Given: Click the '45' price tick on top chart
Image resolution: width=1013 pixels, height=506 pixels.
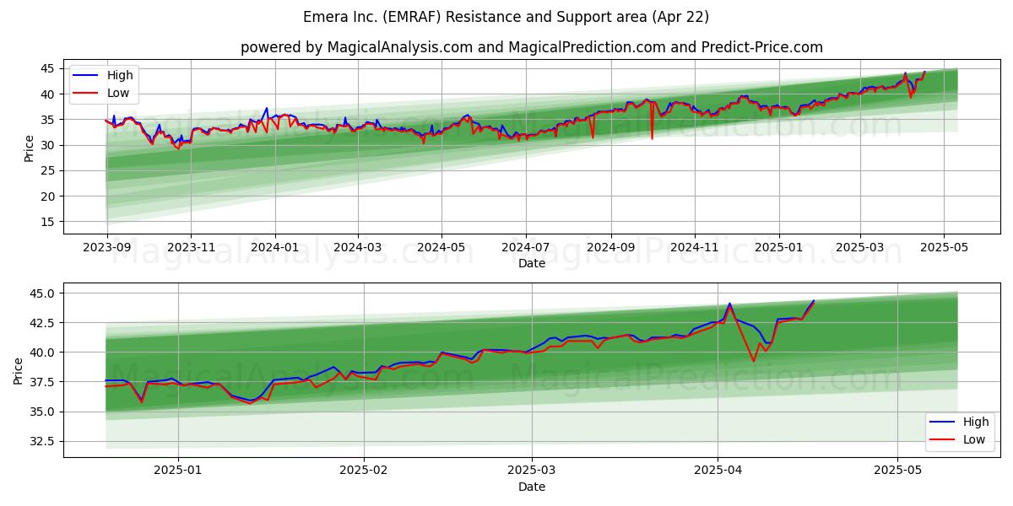Looking at the screenshot, I should coord(47,68).
